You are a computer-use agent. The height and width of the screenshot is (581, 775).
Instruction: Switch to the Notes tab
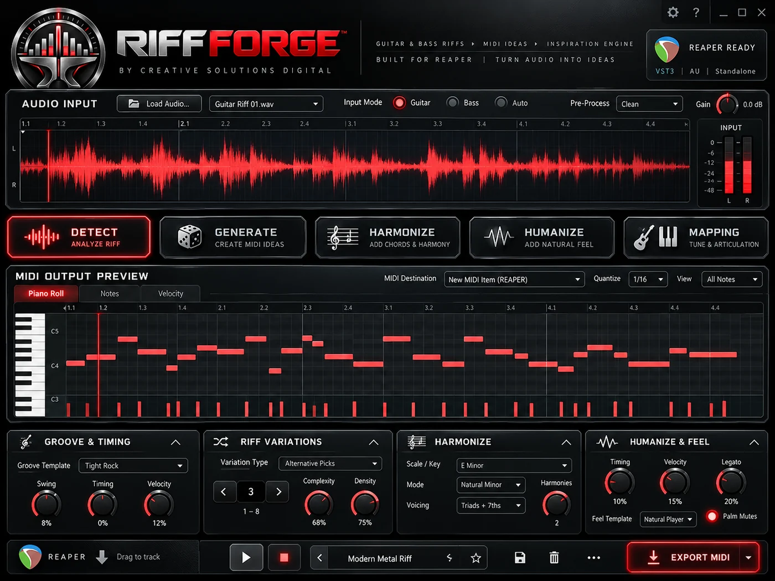[110, 294]
